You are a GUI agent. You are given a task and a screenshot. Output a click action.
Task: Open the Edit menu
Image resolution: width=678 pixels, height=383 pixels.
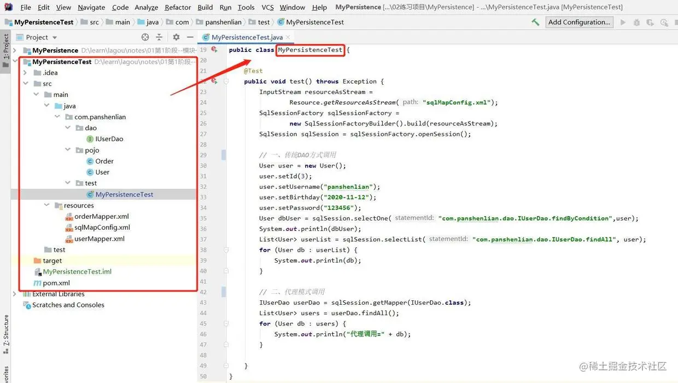44,7
